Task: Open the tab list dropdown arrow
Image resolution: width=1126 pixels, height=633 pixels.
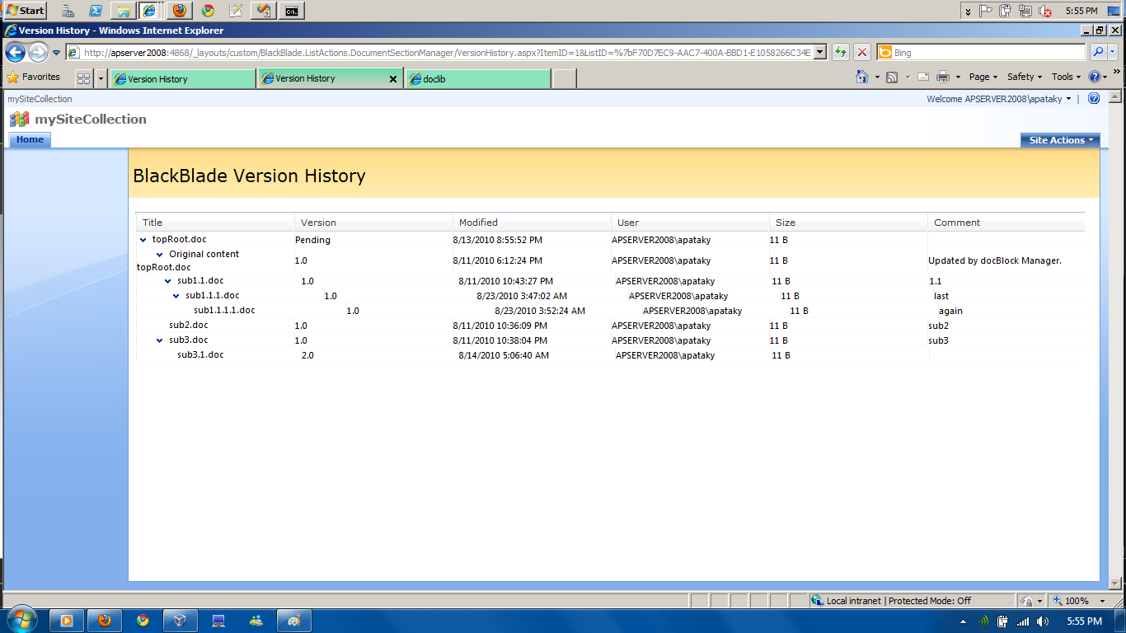Action: (x=101, y=78)
